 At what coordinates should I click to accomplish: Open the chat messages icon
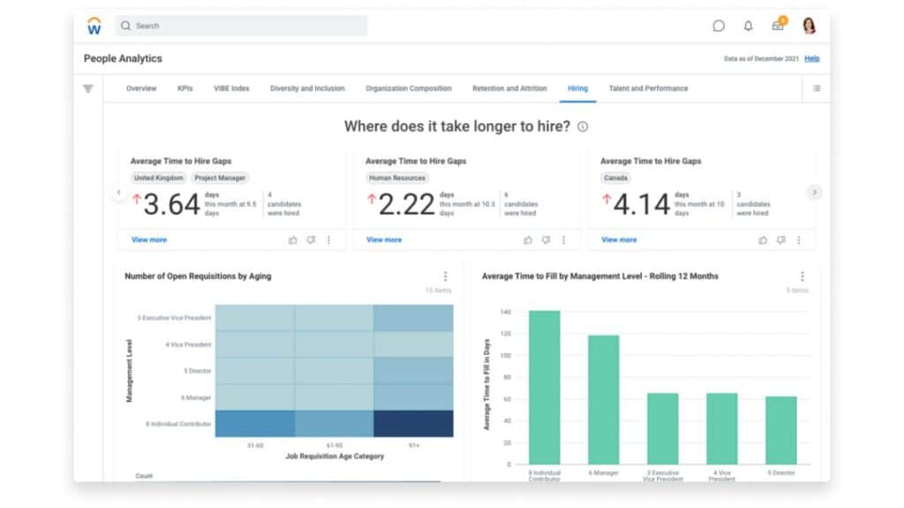[x=719, y=26]
